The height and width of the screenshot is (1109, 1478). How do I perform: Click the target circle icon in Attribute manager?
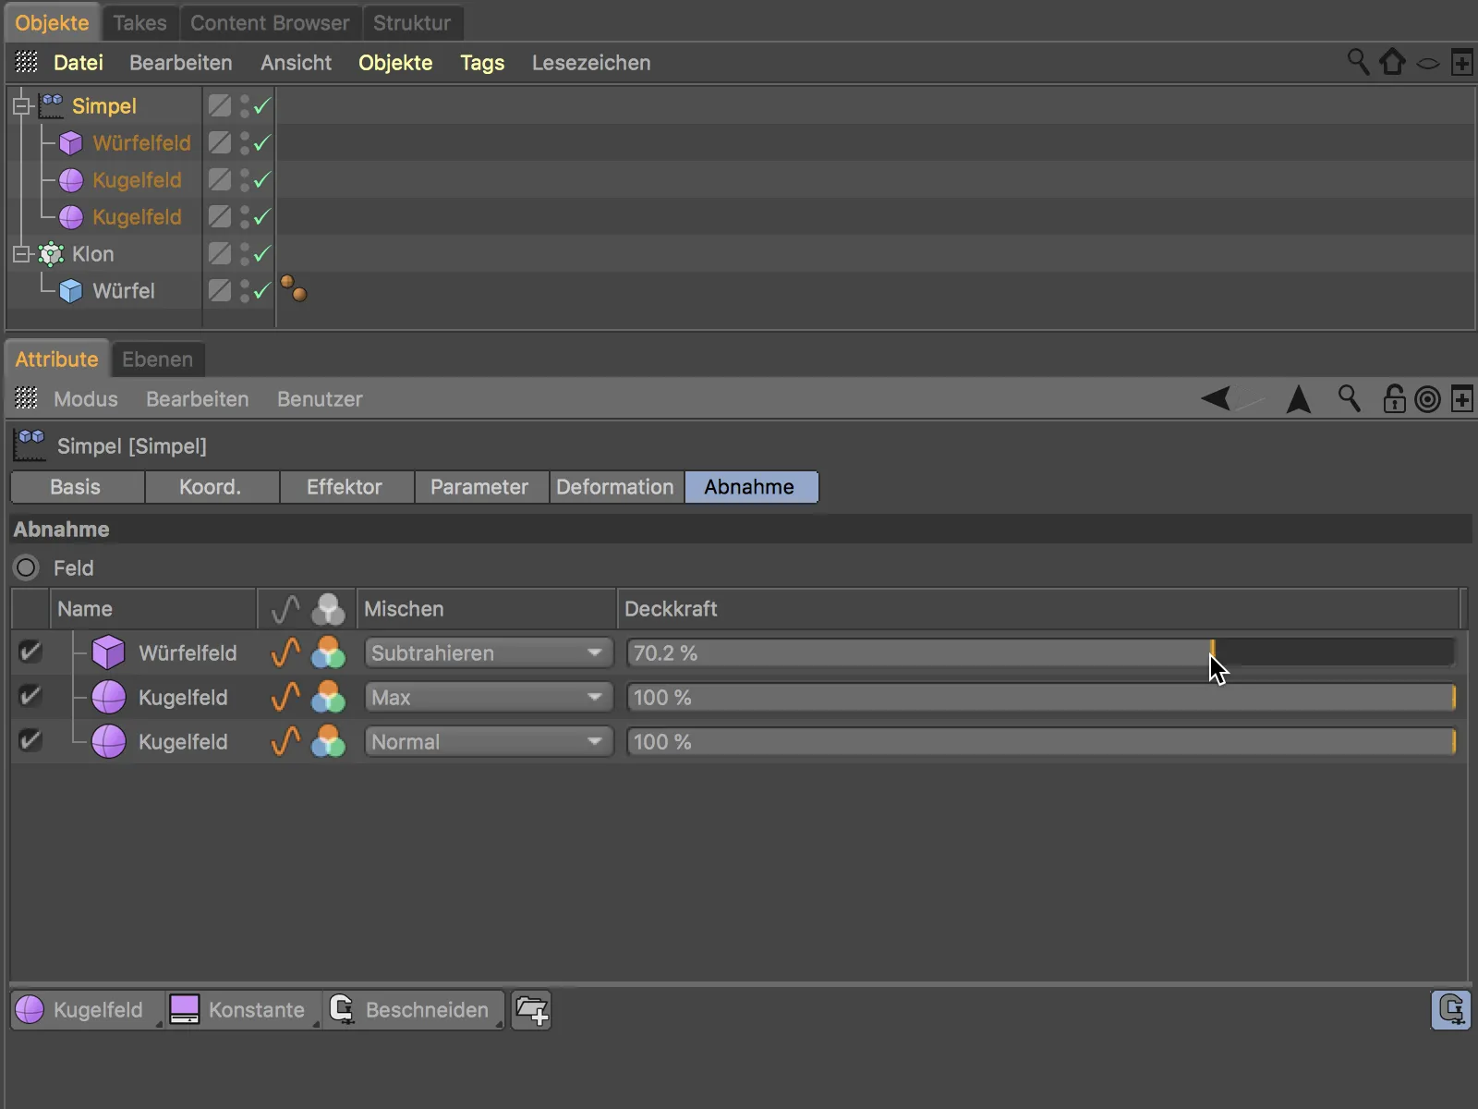tap(1428, 399)
